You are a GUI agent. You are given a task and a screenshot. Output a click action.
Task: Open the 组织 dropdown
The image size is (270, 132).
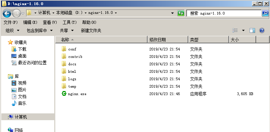(x=13, y=30)
